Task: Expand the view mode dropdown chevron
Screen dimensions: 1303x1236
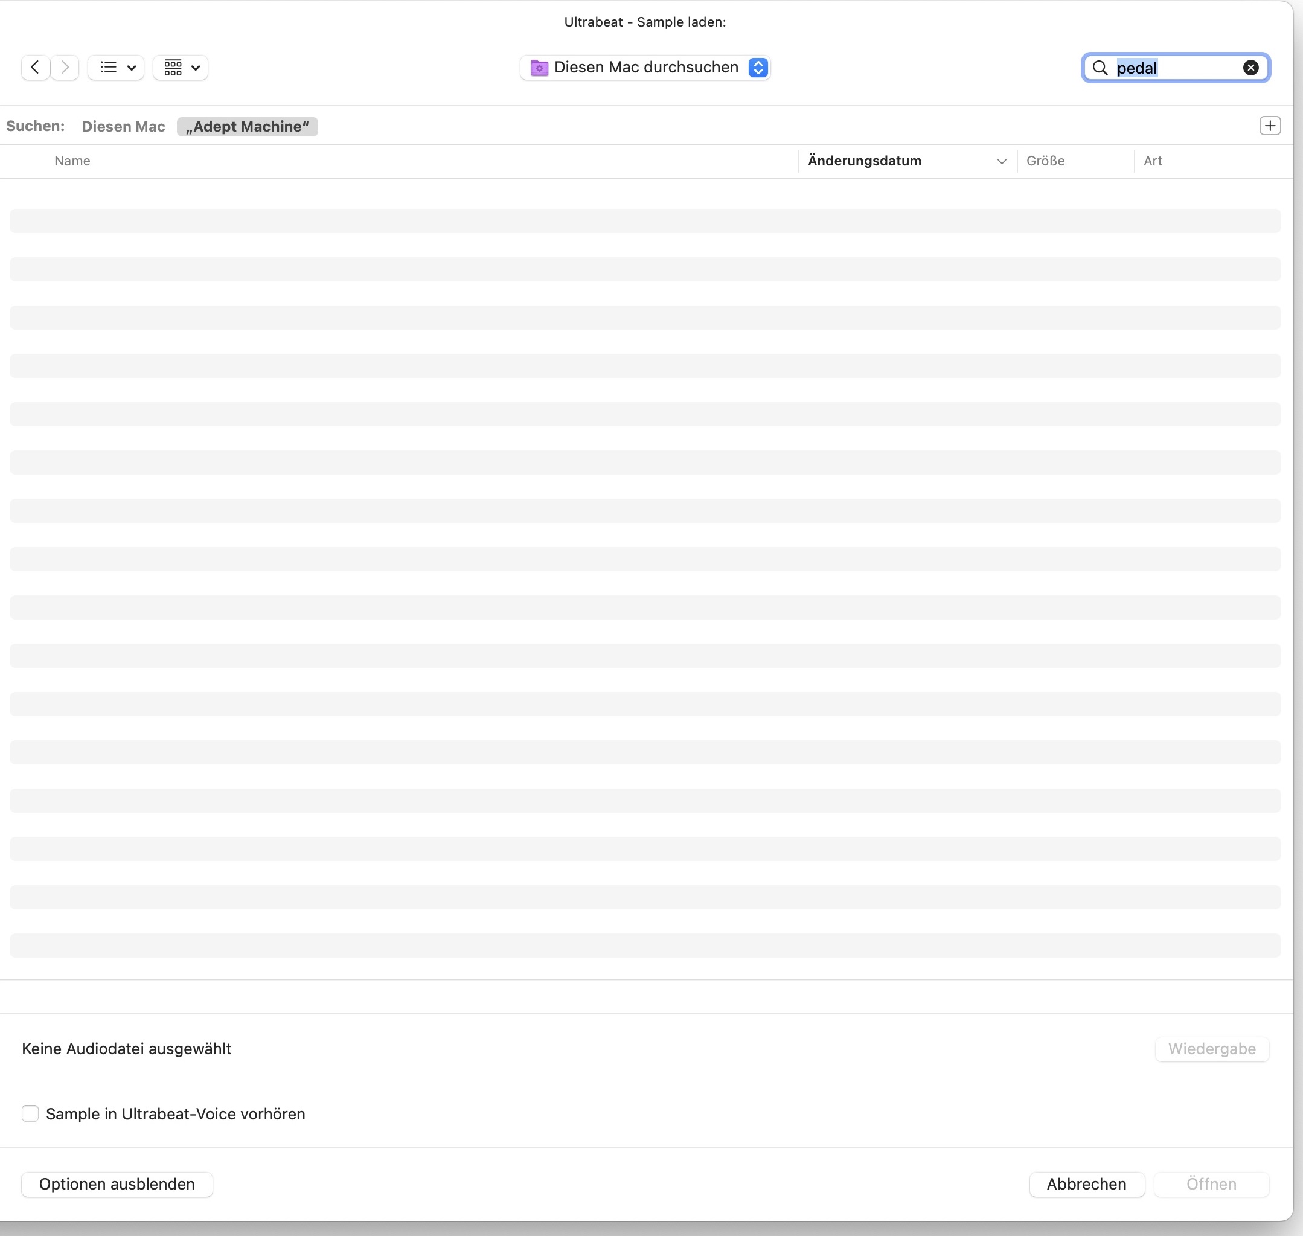Action: 131,67
